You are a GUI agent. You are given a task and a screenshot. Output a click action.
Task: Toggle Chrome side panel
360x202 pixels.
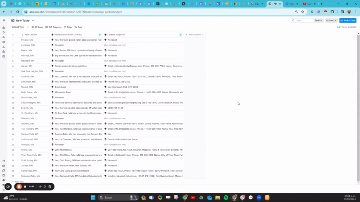pos(342,12)
